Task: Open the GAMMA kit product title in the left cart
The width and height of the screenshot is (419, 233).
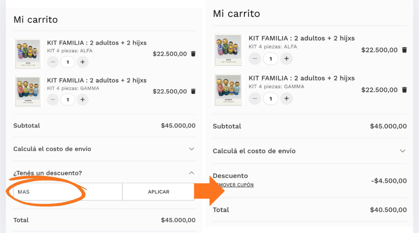Action: (96, 80)
